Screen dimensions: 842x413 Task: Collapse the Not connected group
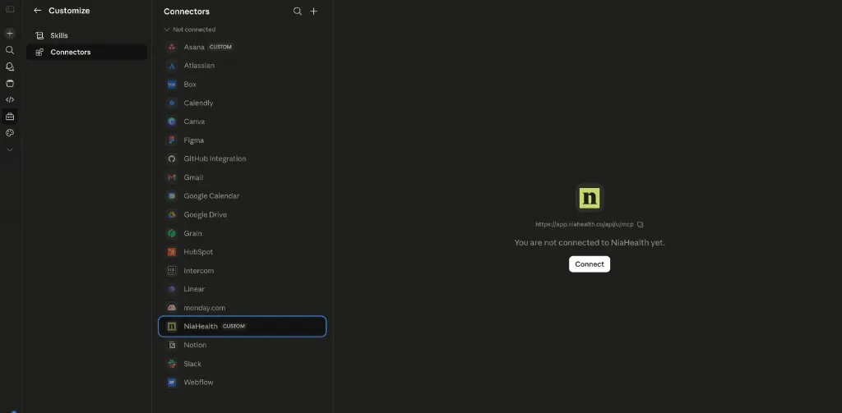190,30
